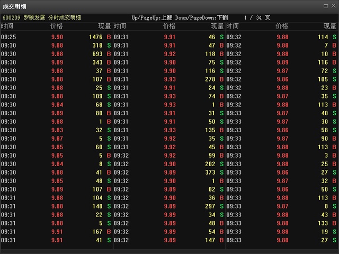The height and width of the screenshot is (254, 339).
Task: Click price 9.84 in the 68 row
Action: pyautogui.click(x=57, y=105)
